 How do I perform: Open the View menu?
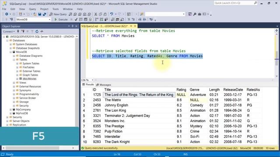22,9
